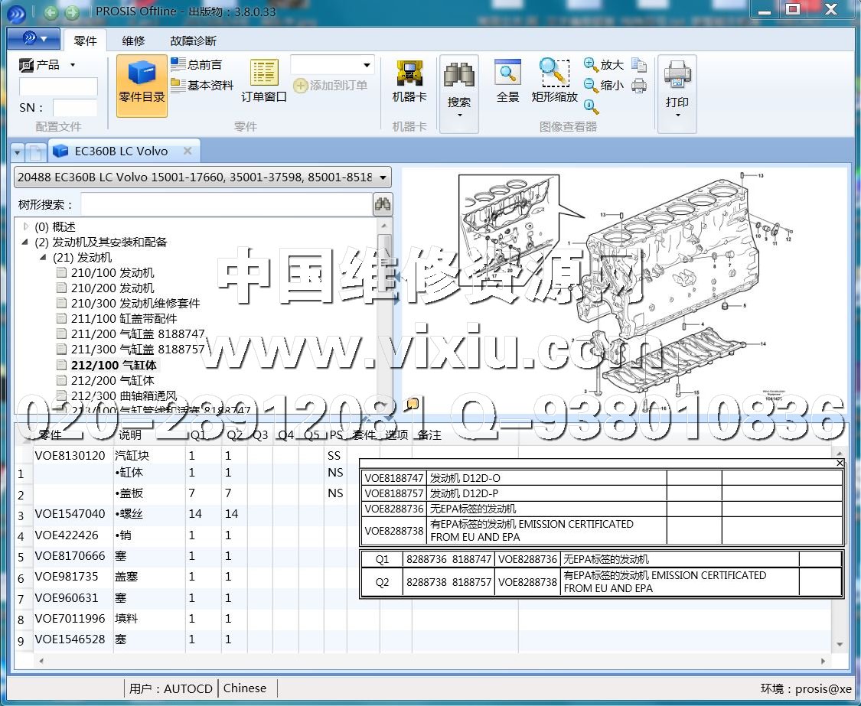The height and width of the screenshot is (706, 861).
Task: Open the 零件目录 parts catalog
Action: (x=142, y=84)
